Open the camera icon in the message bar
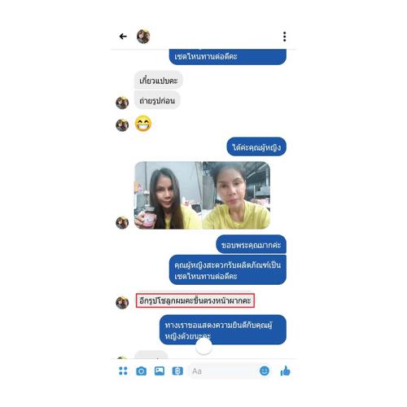407x407 pixels. pos(141,371)
